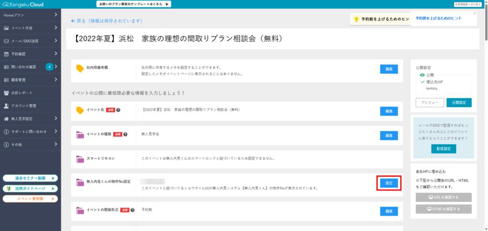
Task: Close the hint popup with X
Action: pyautogui.click(x=475, y=13)
